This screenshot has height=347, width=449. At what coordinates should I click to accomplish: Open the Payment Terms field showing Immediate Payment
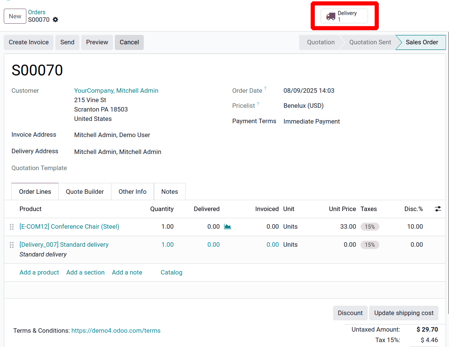[312, 121]
